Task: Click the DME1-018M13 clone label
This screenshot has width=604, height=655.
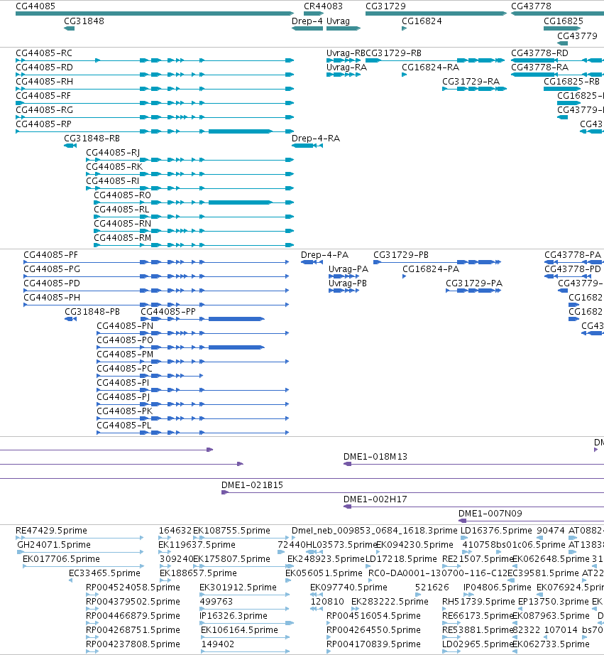Action: tap(375, 457)
